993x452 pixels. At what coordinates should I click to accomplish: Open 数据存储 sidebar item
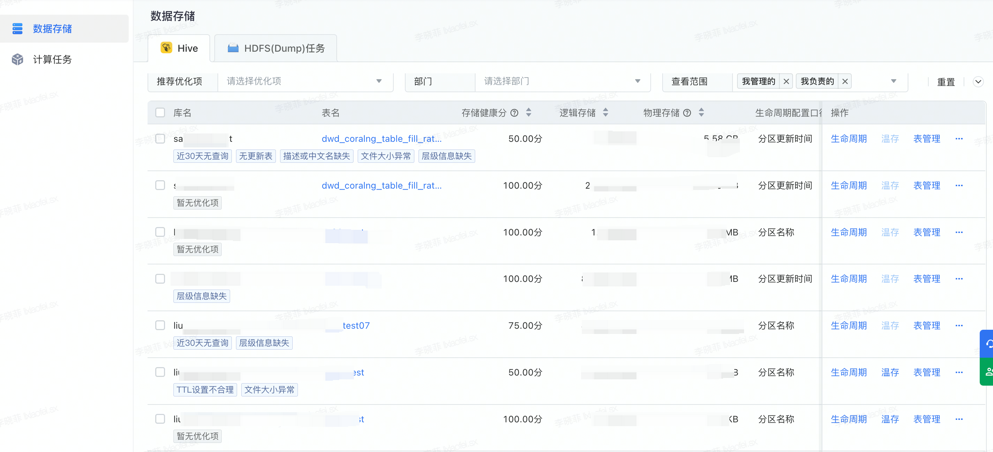(x=52, y=29)
